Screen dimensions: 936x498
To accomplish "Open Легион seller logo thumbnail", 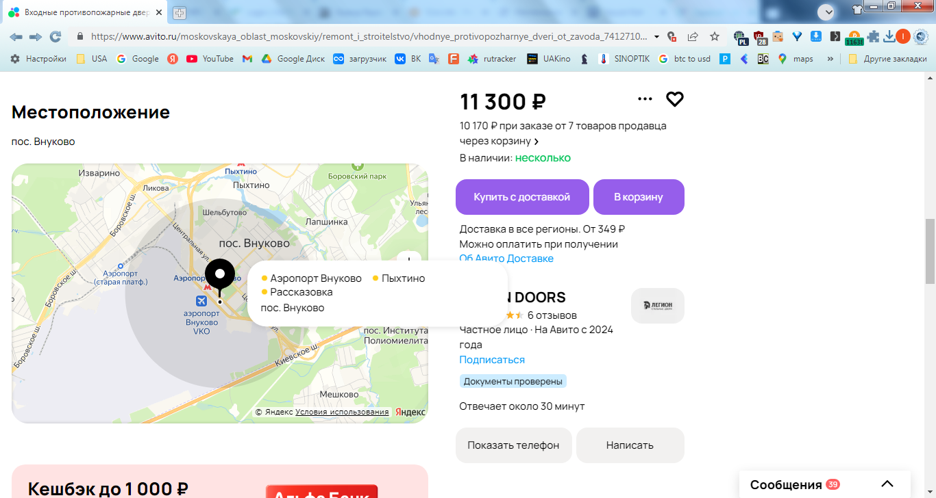I will click(658, 305).
